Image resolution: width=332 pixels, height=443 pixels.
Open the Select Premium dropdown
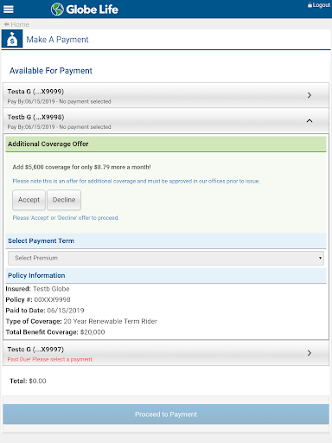pyautogui.click(x=166, y=258)
